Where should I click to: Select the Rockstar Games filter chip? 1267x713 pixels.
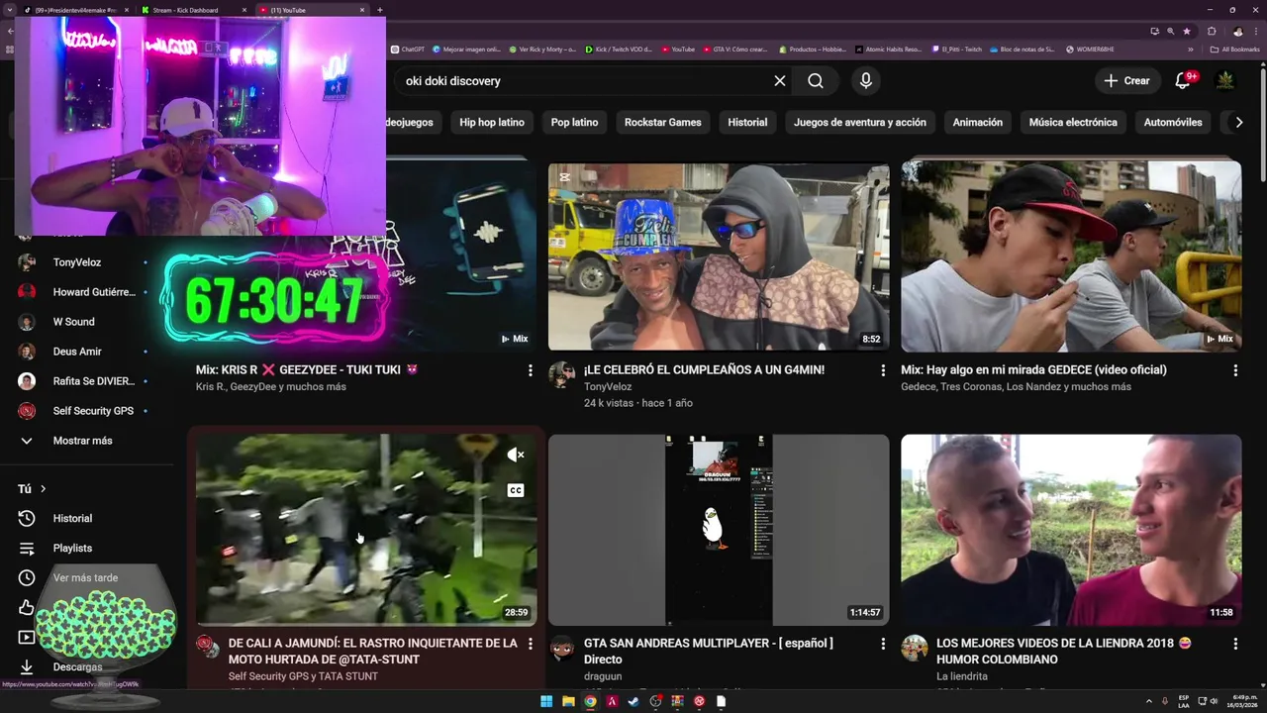click(662, 123)
